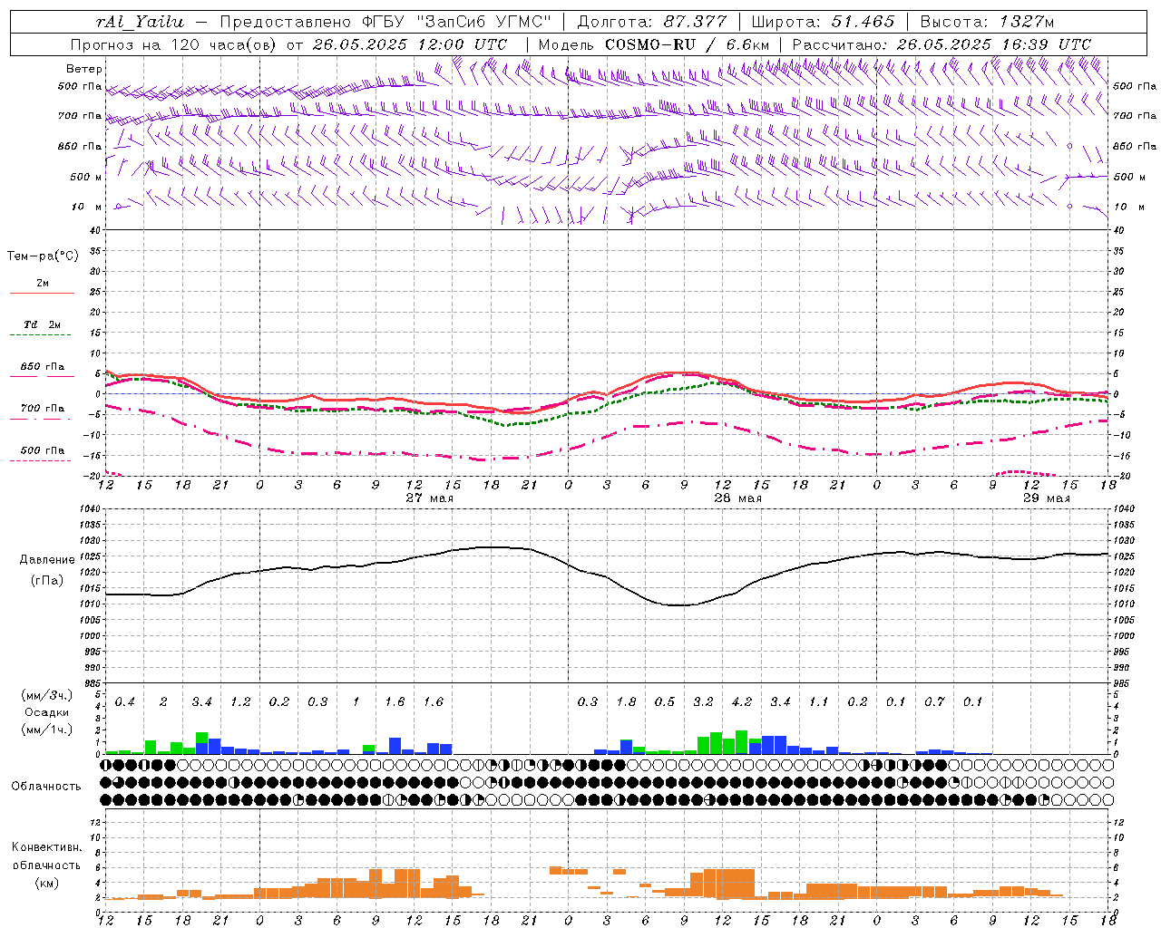Viewport: 1161px width, 928px height.
Task: Click Рассчитано: 26.05.2025 16:39 UTC
Action: 941,44
